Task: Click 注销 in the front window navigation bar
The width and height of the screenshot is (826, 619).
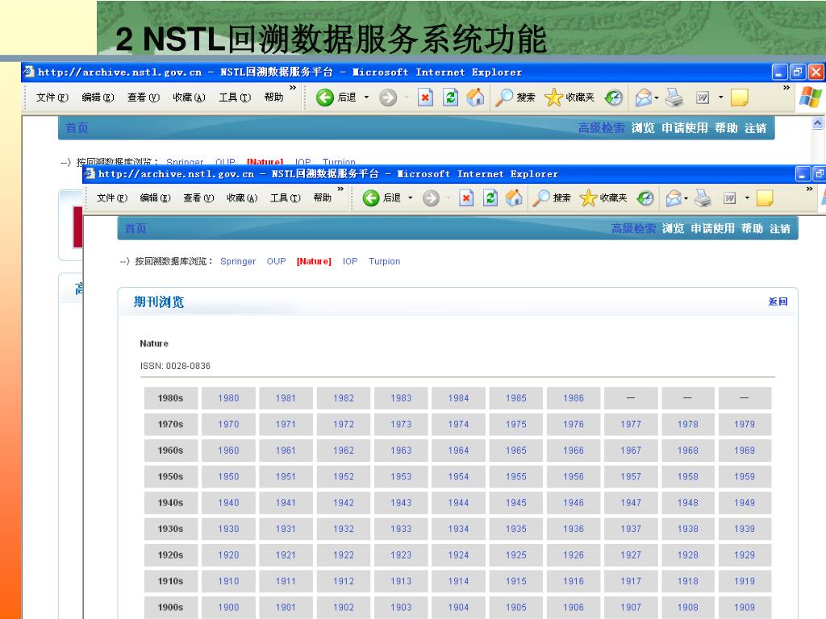Action: [x=780, y=228]
